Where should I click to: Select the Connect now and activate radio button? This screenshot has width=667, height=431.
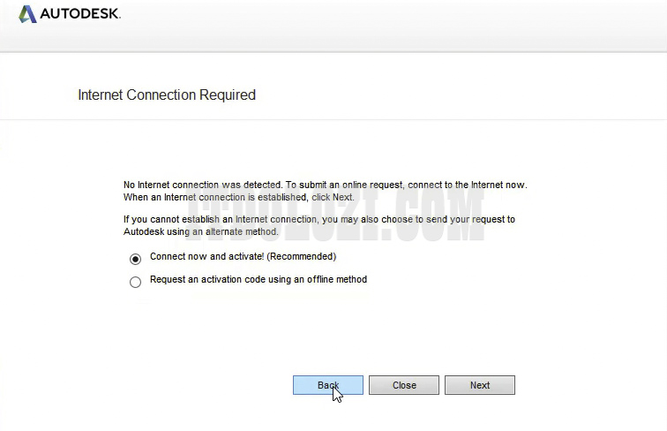pyautogui.click(x=135, y=259)
